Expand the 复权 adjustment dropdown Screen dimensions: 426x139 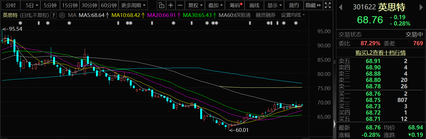coord(195,5)
